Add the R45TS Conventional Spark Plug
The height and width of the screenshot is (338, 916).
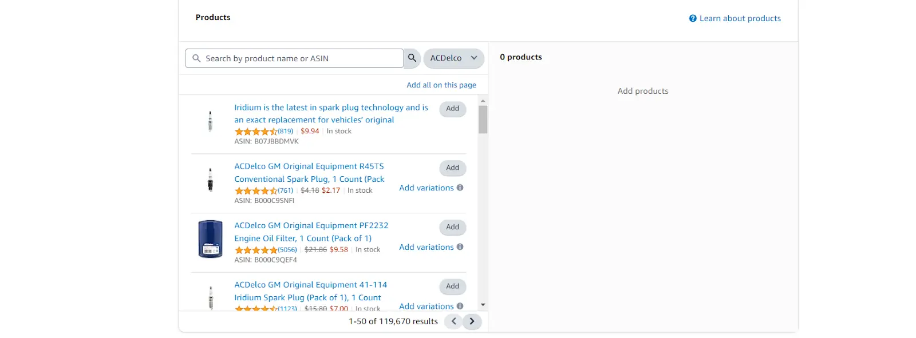point(453,168)
